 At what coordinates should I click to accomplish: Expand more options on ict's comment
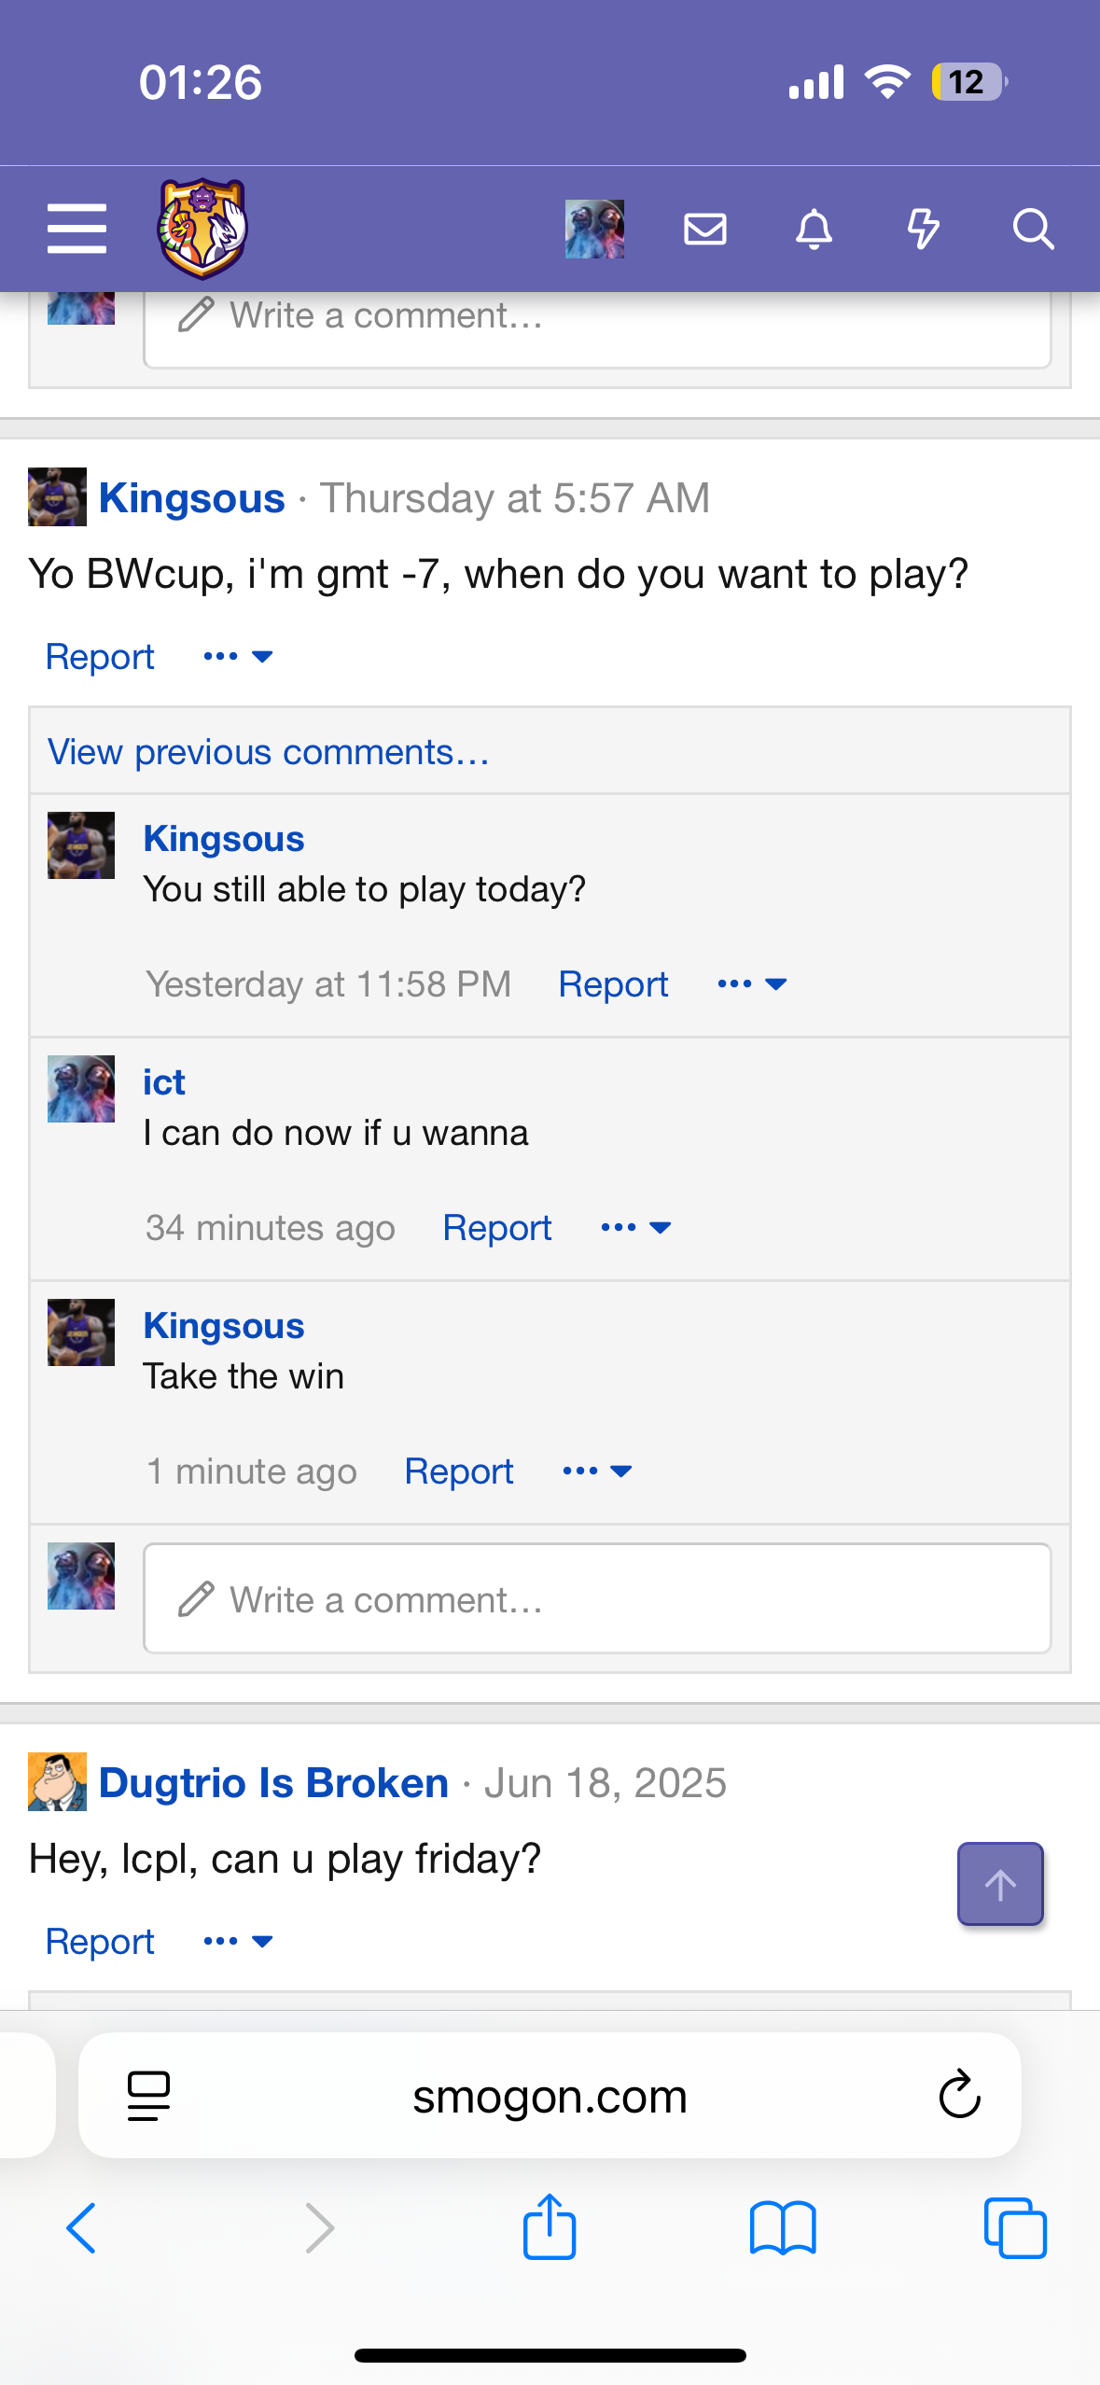(x=636, y=1227)
